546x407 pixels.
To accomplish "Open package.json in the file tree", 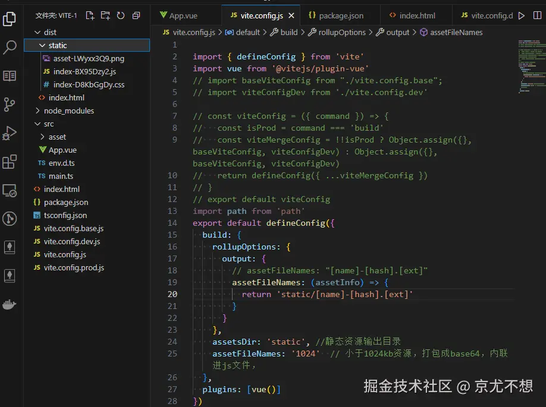I will (x=66, y=203).
